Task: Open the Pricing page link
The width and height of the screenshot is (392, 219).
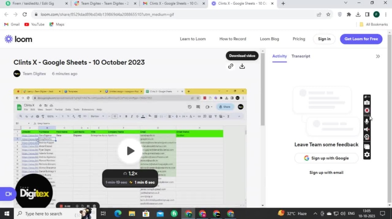Action: point(299,39)
